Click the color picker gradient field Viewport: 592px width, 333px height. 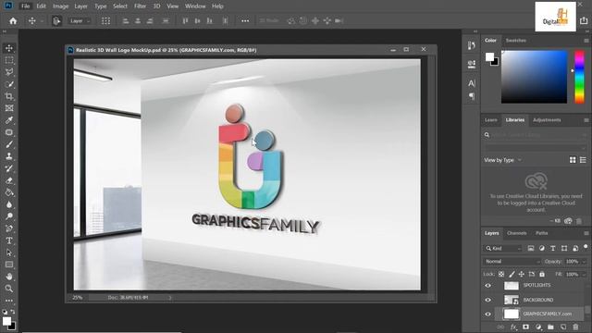click(534, 77)
